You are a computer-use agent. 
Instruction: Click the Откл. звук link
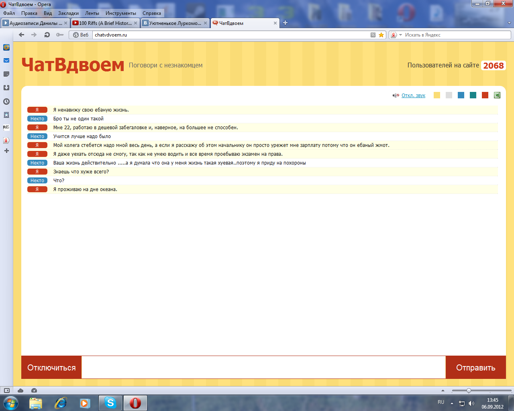pyautogui.click(x=413, y=96)
